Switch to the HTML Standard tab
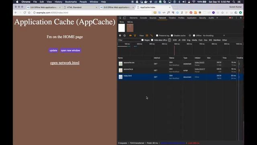Viewport: 257px width, 145px height. click(x=74, y=7)
